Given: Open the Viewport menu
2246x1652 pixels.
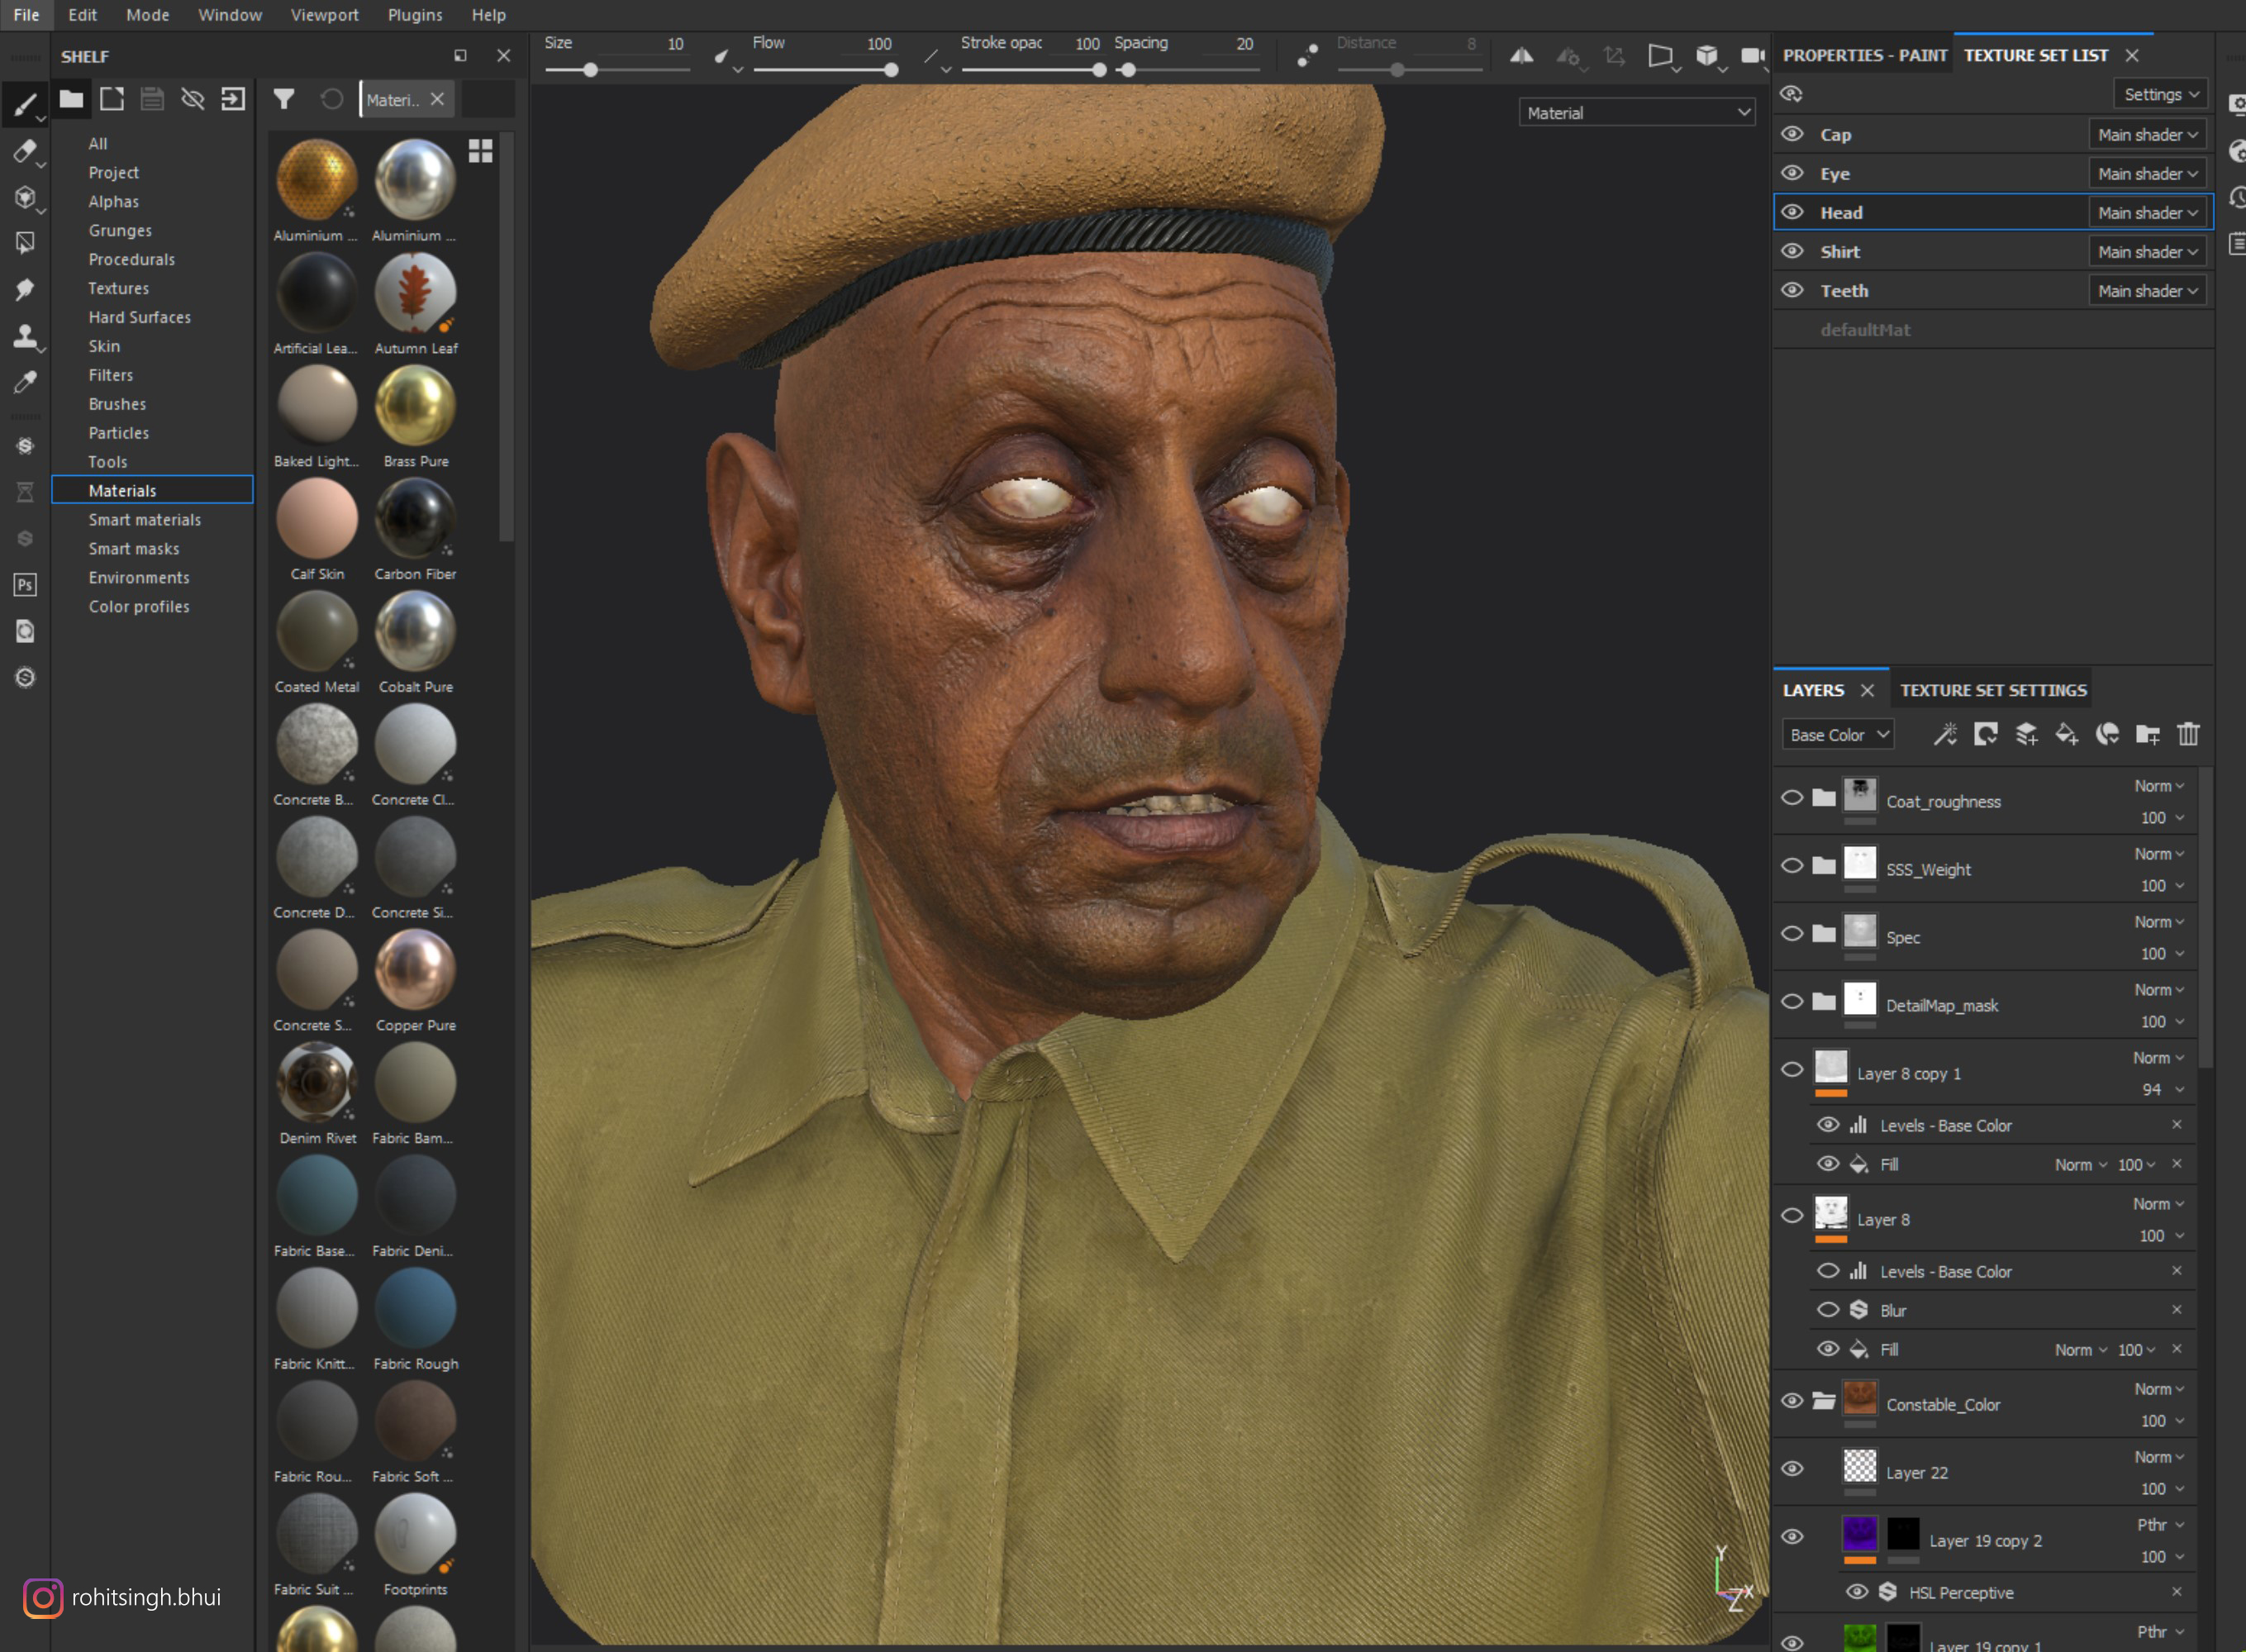Looking at the screenshot, I should coord(324,14).
